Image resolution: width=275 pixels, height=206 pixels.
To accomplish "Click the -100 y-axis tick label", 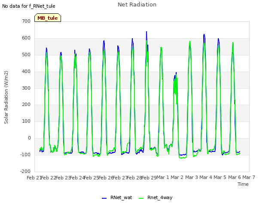I will (25, 154).
